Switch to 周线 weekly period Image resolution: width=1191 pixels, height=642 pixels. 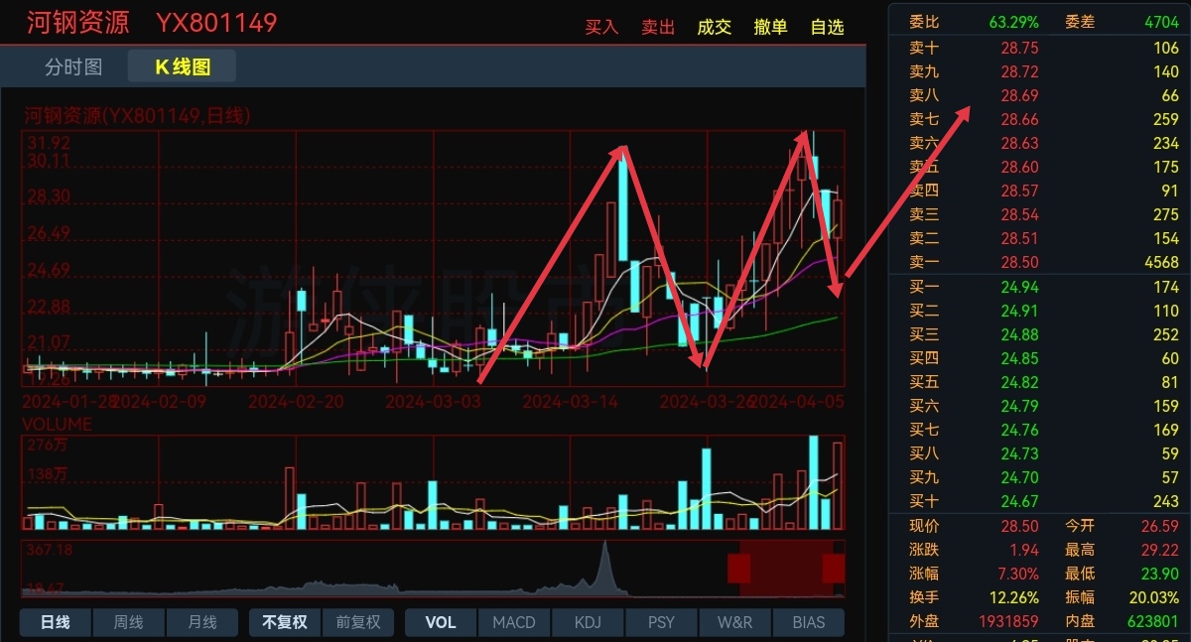coord(128,622)
